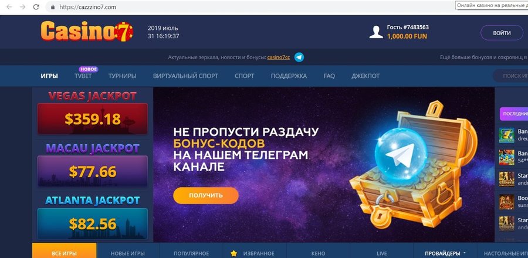Expand the Провайдеры dropdown
This screenshot has height=258, width=528.
click(445, 253)
